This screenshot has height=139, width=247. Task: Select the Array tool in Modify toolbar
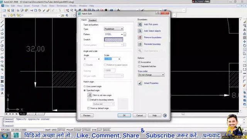point(244,37)
